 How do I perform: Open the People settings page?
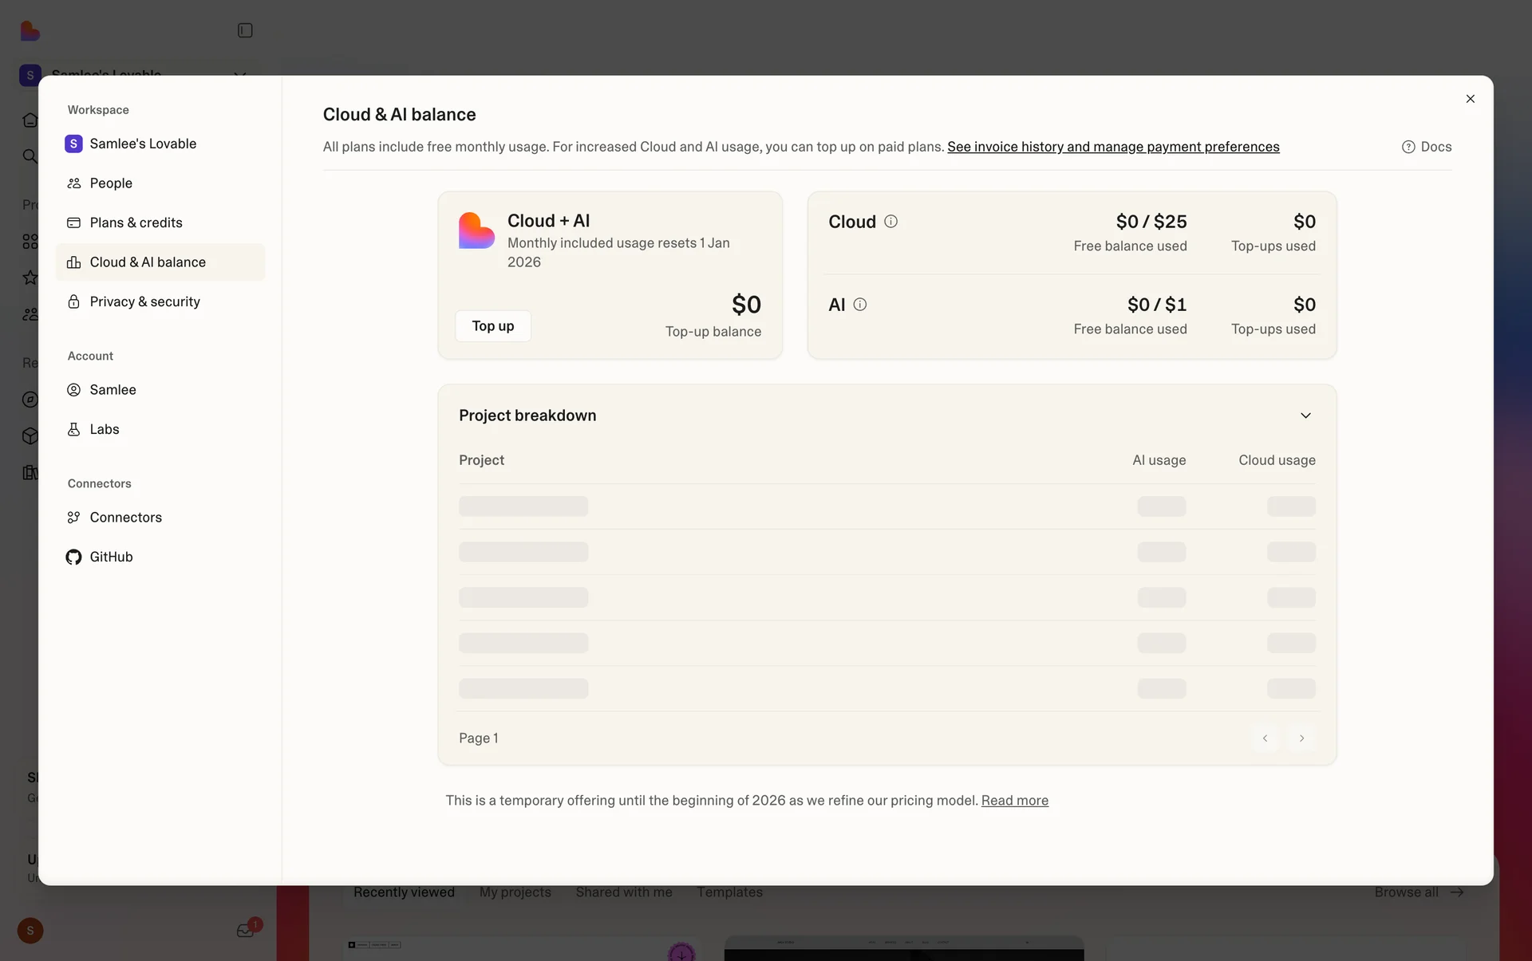111,183
